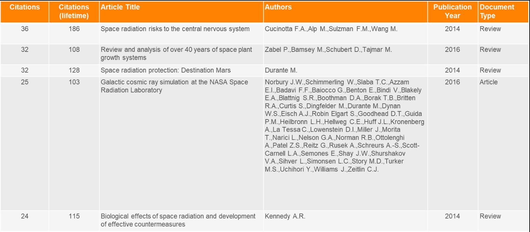This screenshot has width=530, height=232.
Task: Click the Document Type column header
Action: click(x=497, y=12)
